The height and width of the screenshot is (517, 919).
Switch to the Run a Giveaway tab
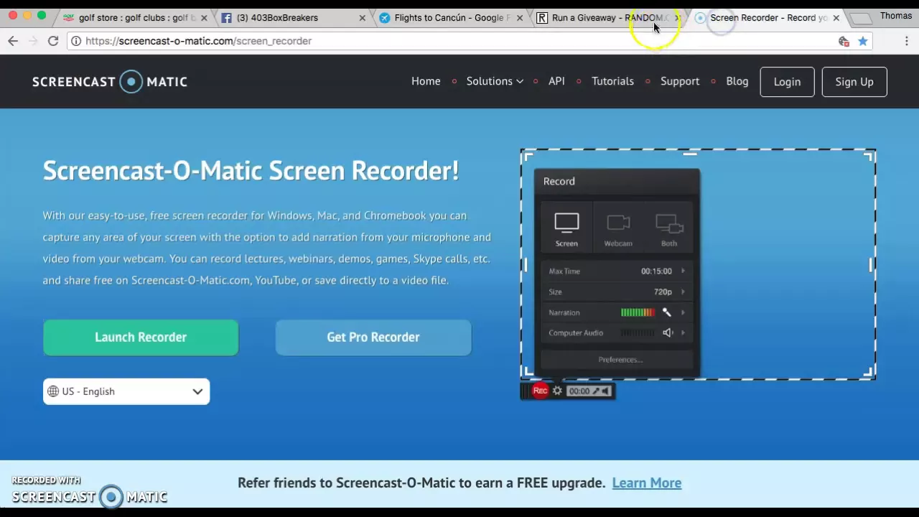point(607,18)
